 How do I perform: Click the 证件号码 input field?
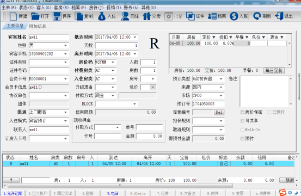click(x=49, y=70)
